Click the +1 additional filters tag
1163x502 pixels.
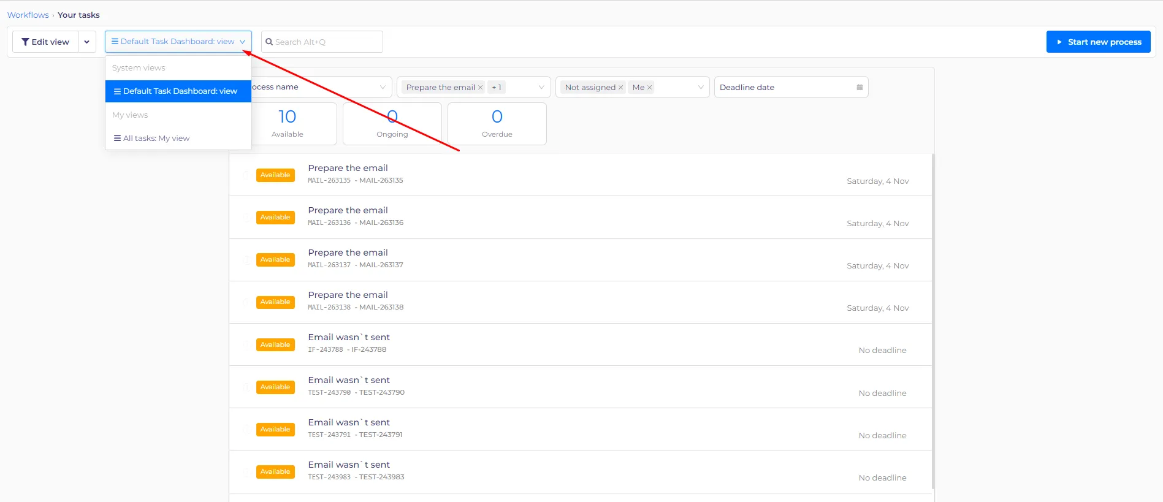click(497, 88)
